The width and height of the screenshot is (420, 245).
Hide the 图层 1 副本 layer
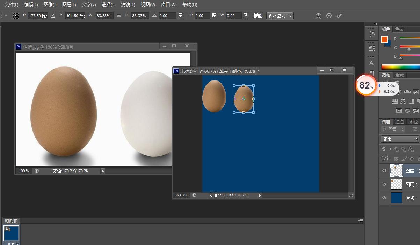click(384, 170)
